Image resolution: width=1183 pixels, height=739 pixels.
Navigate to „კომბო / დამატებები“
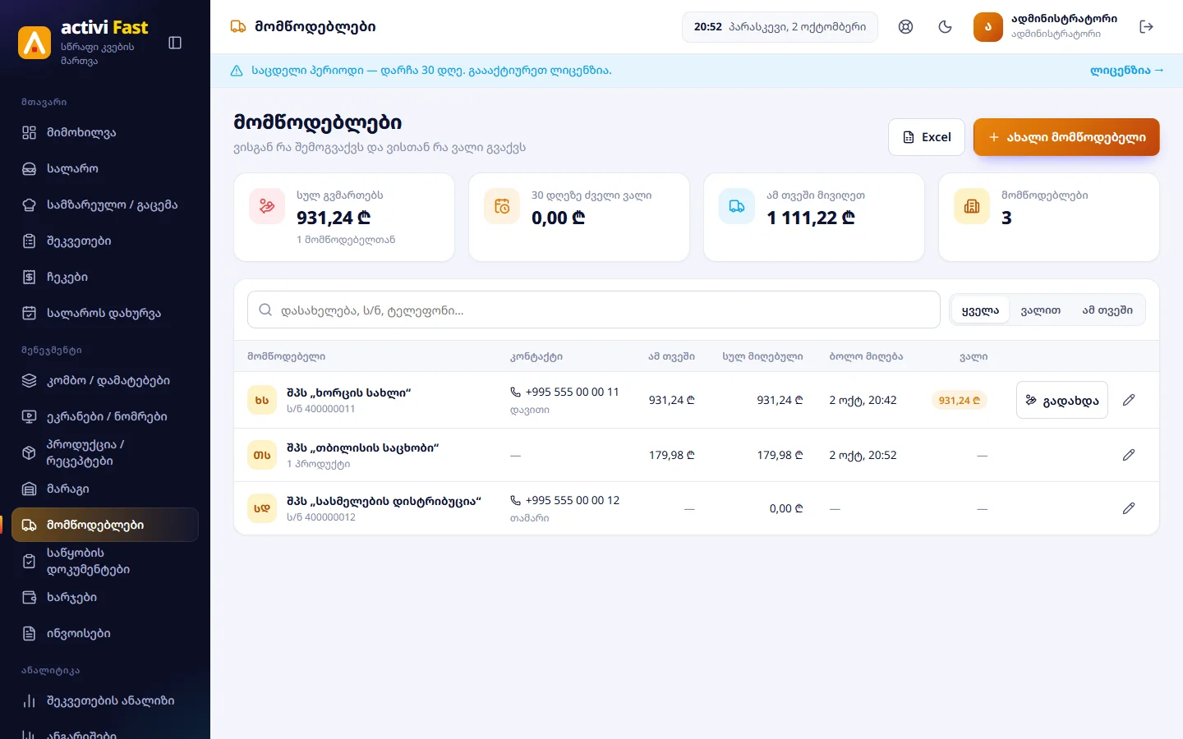105,380
